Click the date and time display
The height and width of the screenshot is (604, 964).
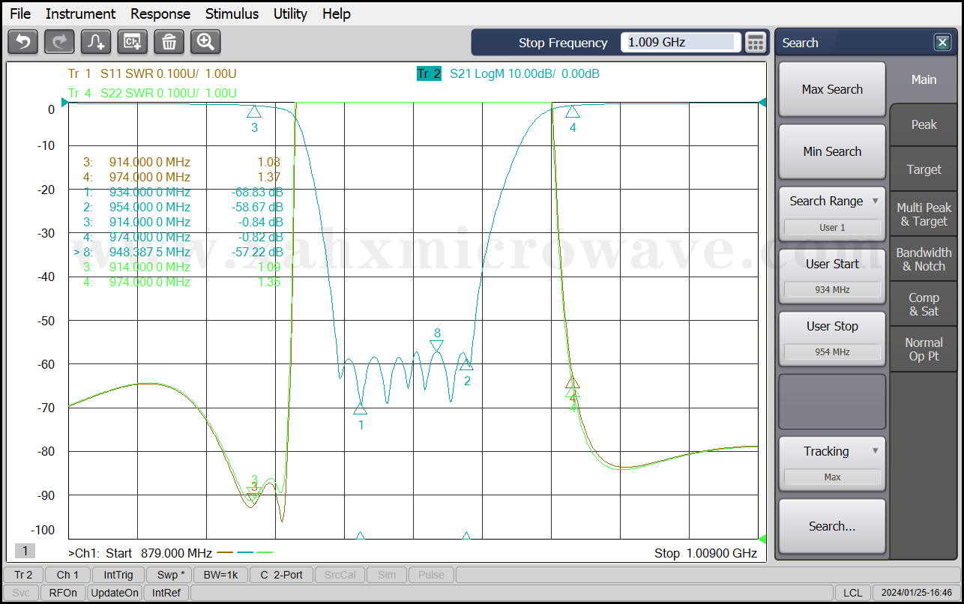(917, 593)
